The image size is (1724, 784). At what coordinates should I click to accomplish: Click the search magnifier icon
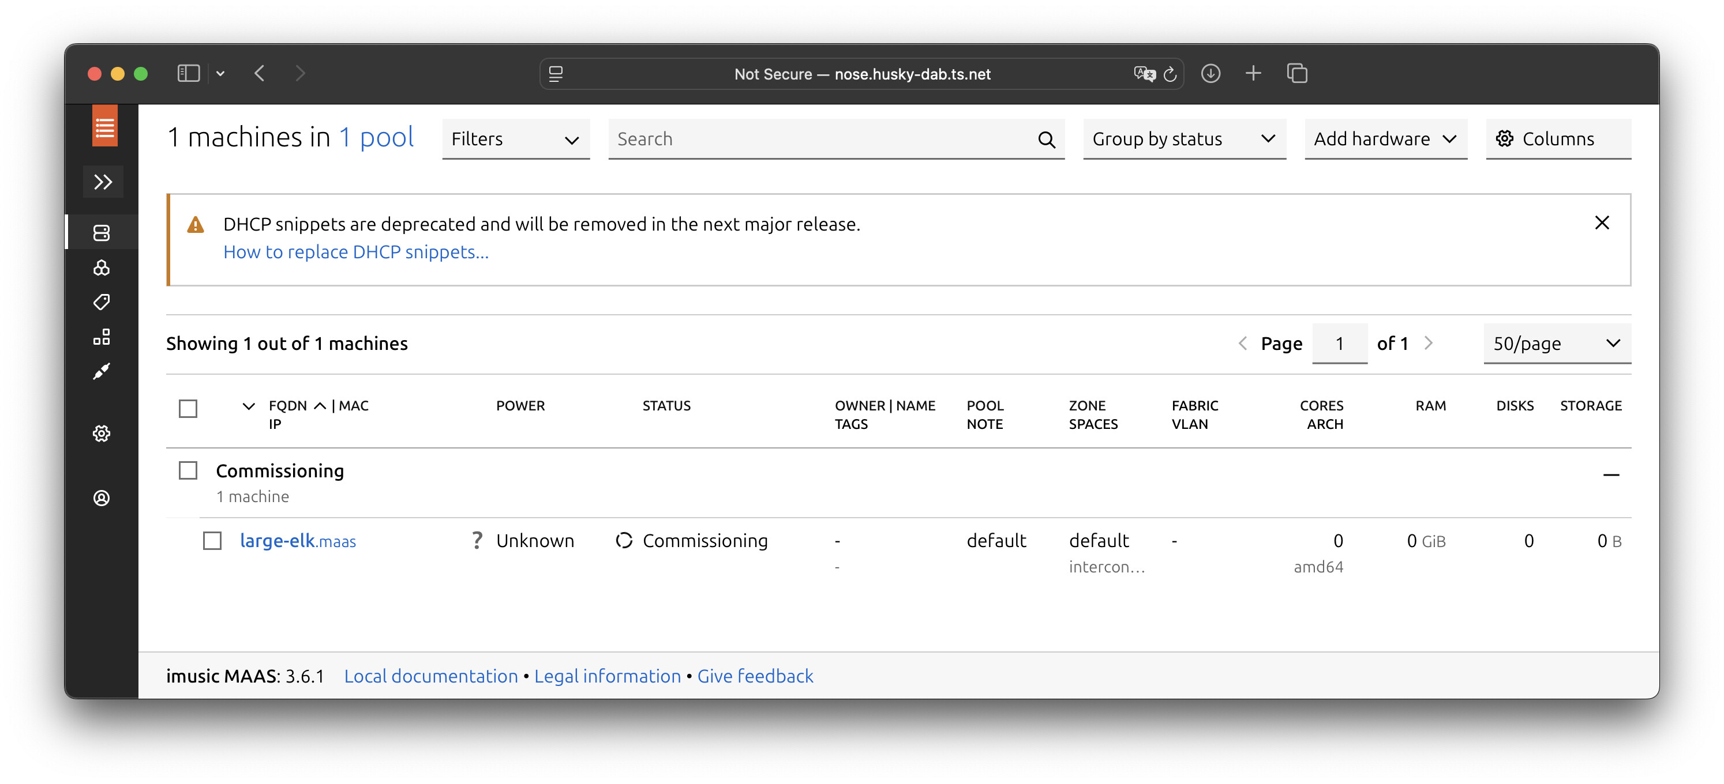(1046, 139)
